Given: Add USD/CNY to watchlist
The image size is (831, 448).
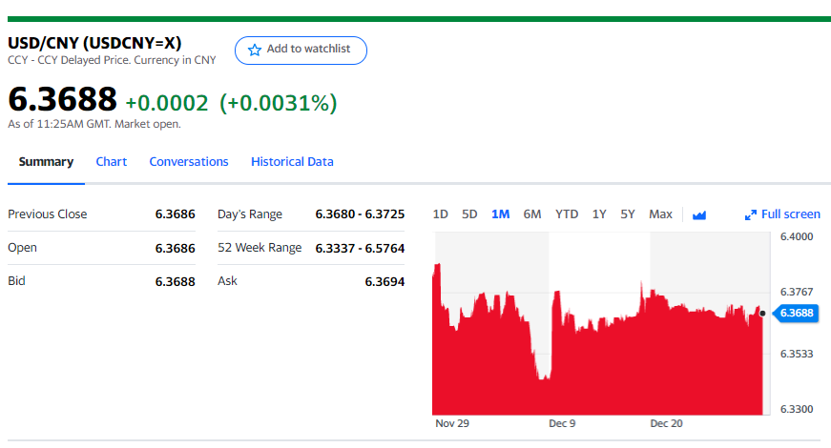Looking at the screenshot, I should point(301,50).
